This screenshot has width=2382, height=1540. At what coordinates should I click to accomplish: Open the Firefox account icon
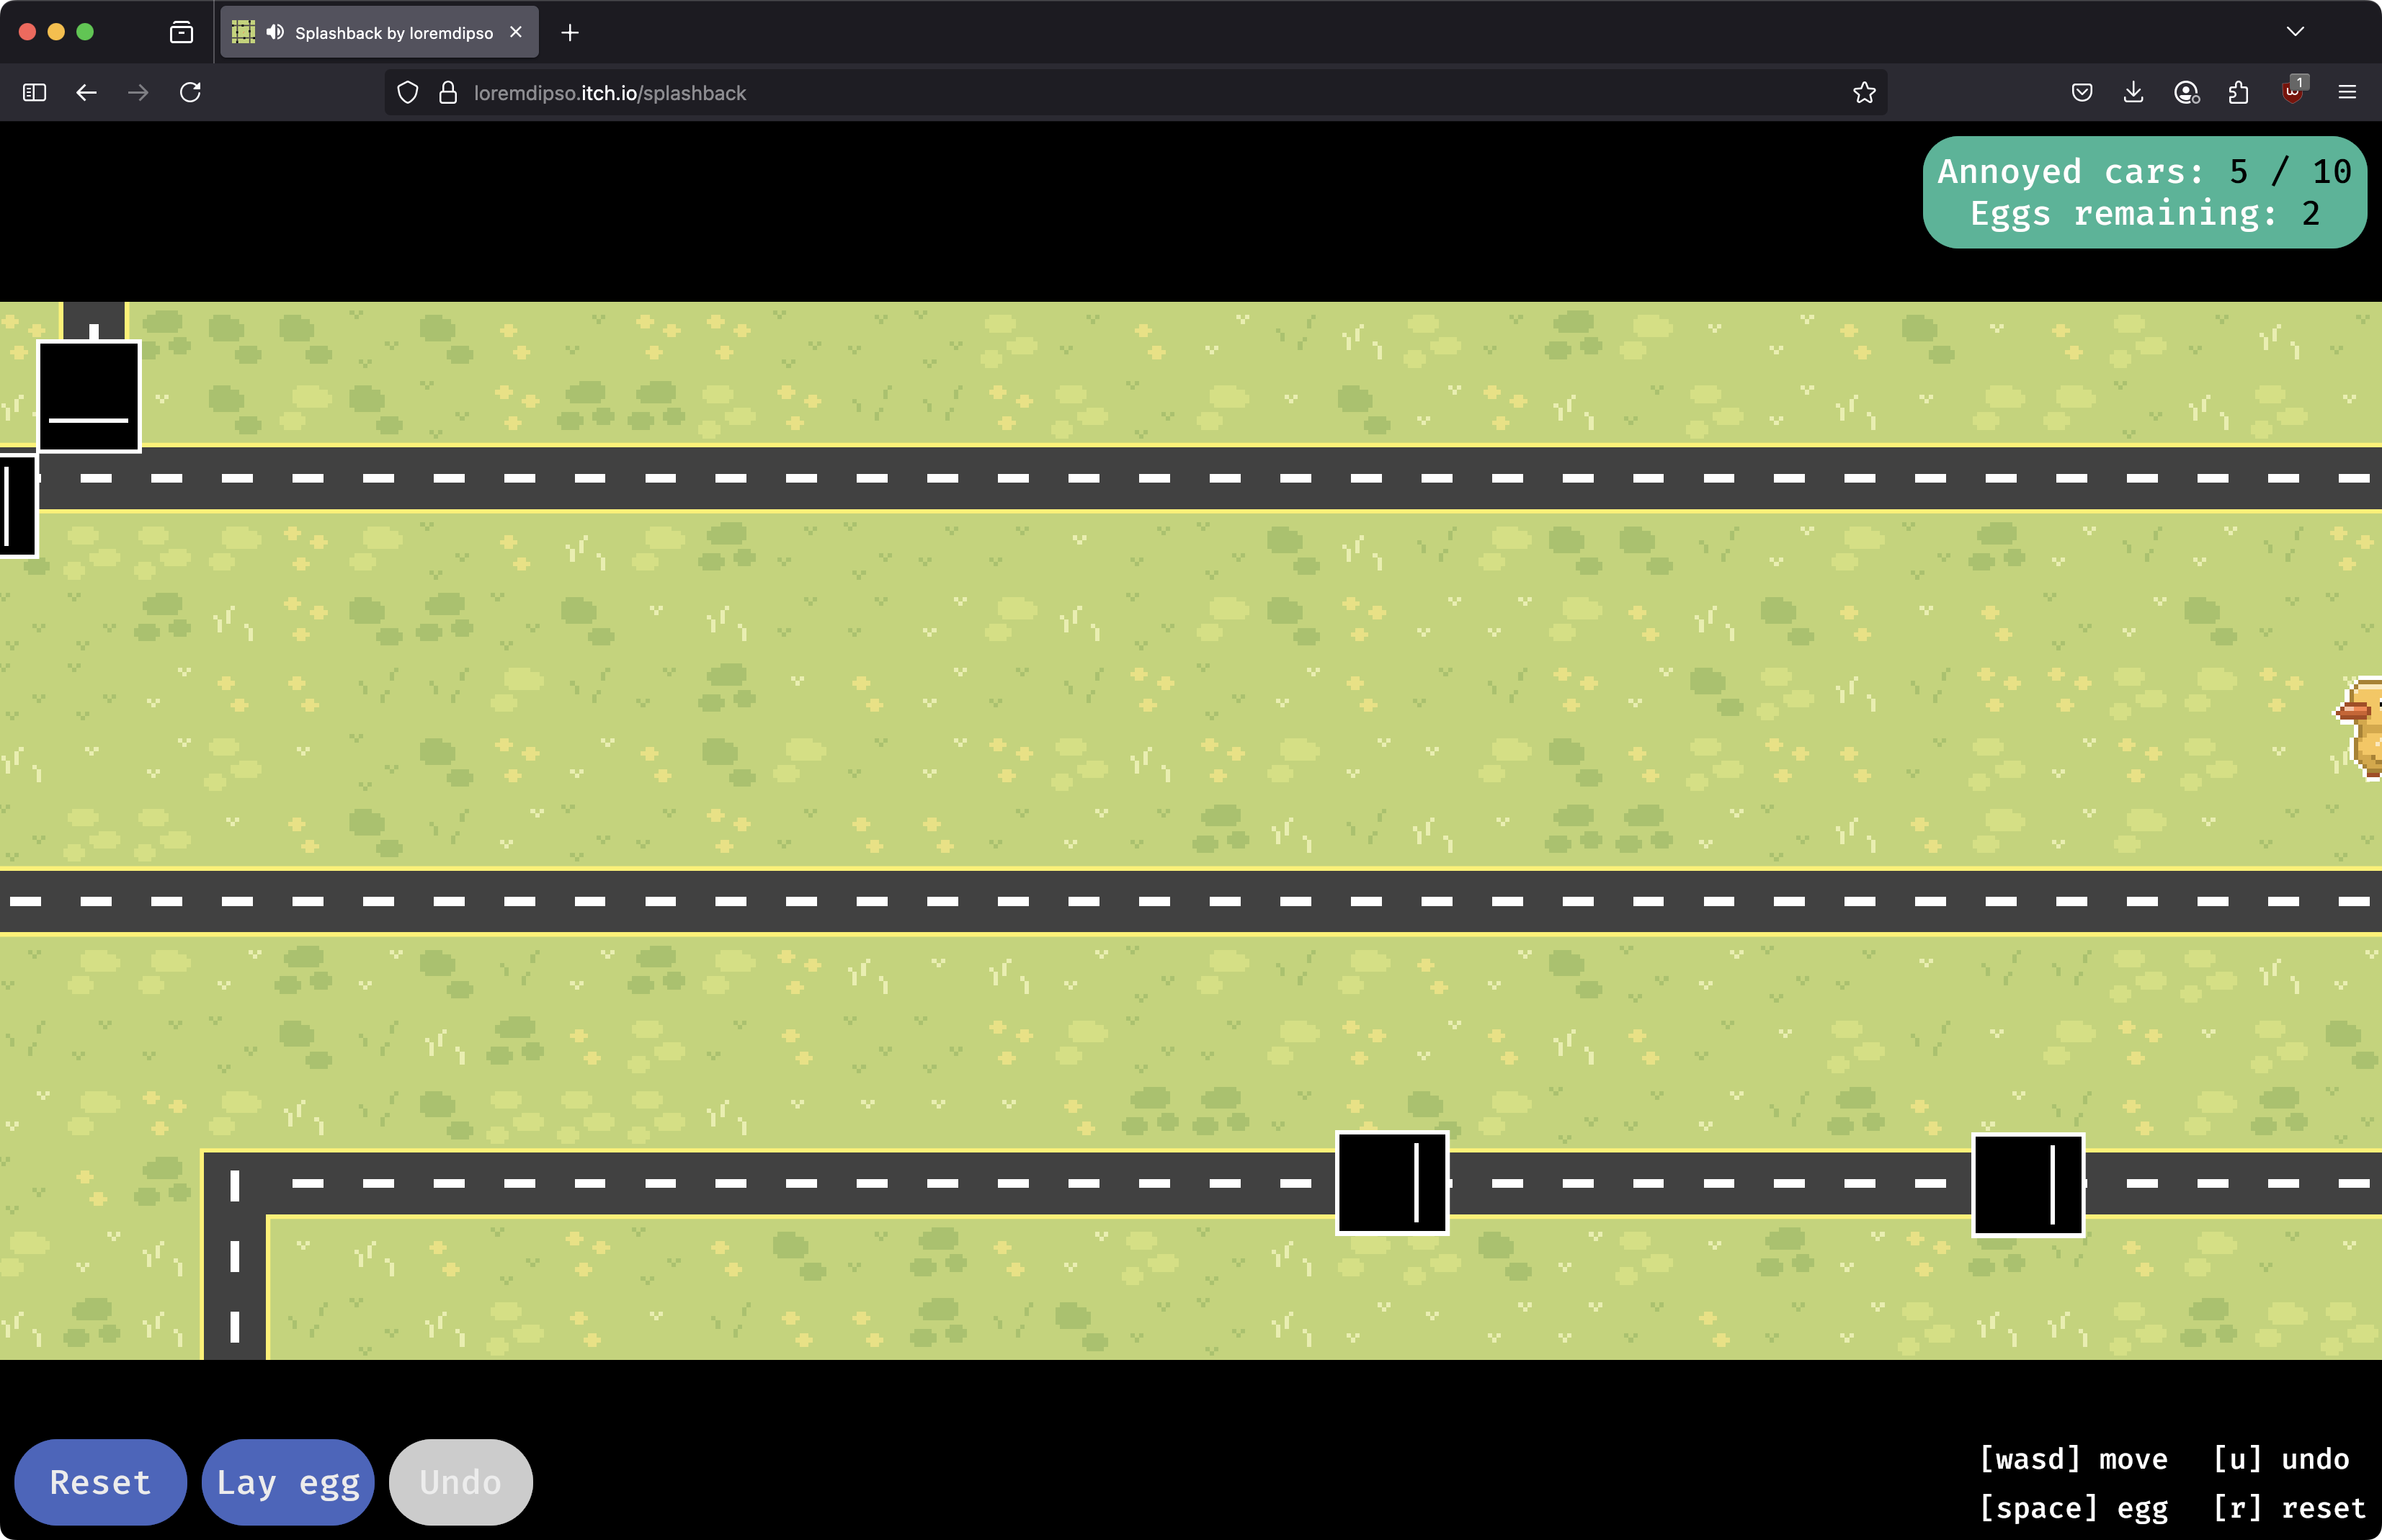(x=2186, y=92)
